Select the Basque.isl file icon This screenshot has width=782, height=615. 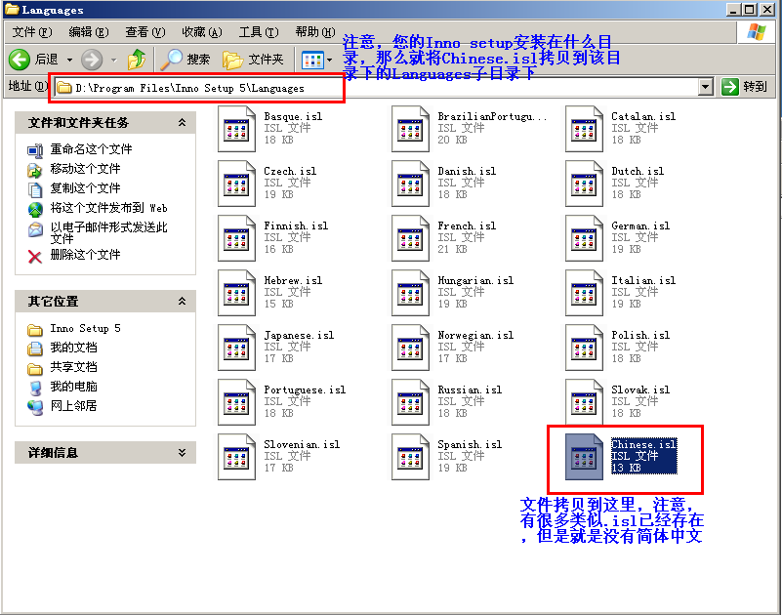236,129
